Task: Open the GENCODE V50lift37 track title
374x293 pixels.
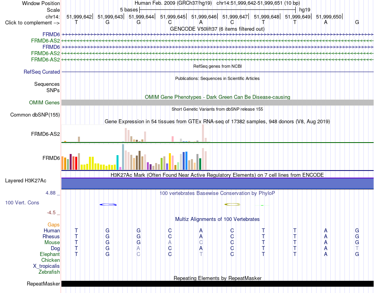Action: pyautogui.click(x=217, y=29)
